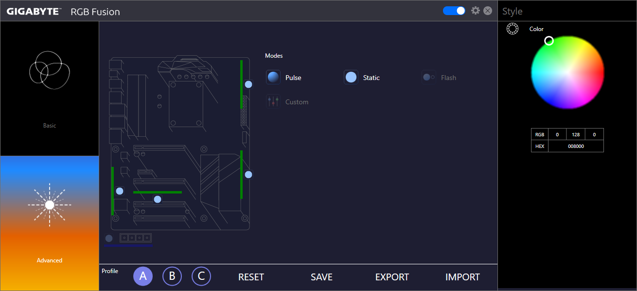Open settings gear in title bar

476,11
